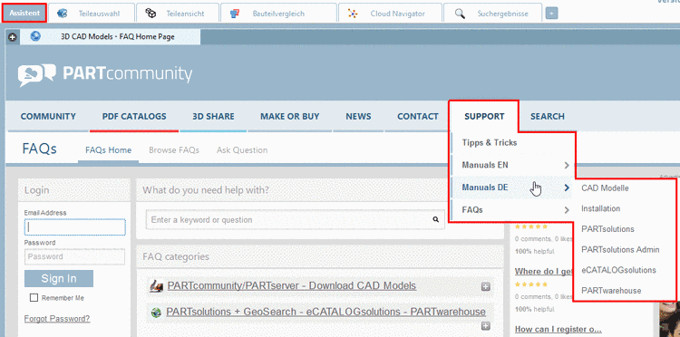Select Manuals DE menu entry
The image size is (680, 337).
coord(485,188)
